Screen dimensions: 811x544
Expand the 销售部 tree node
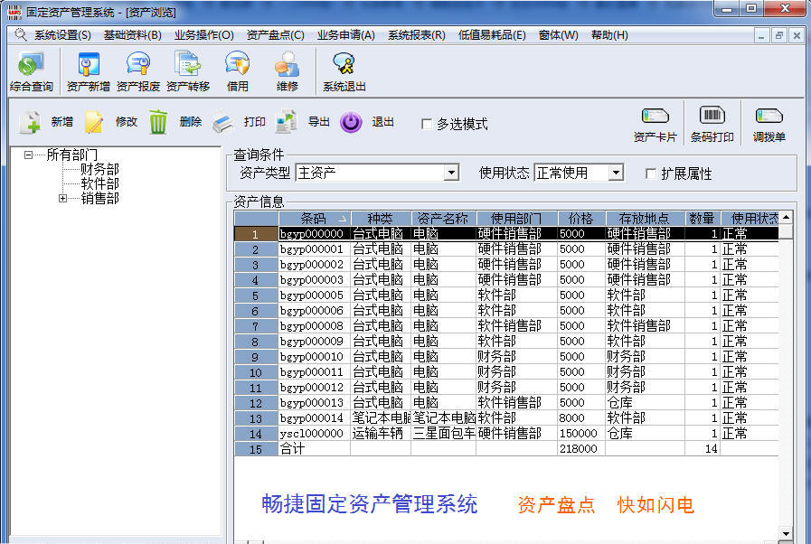pos(62,198)
